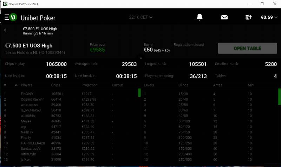Image resolution: width=281 pixels, height=167 pixels.
Task: Click the 15/30 blinds level
Action: pyautogui.click(x=183, y=94)
